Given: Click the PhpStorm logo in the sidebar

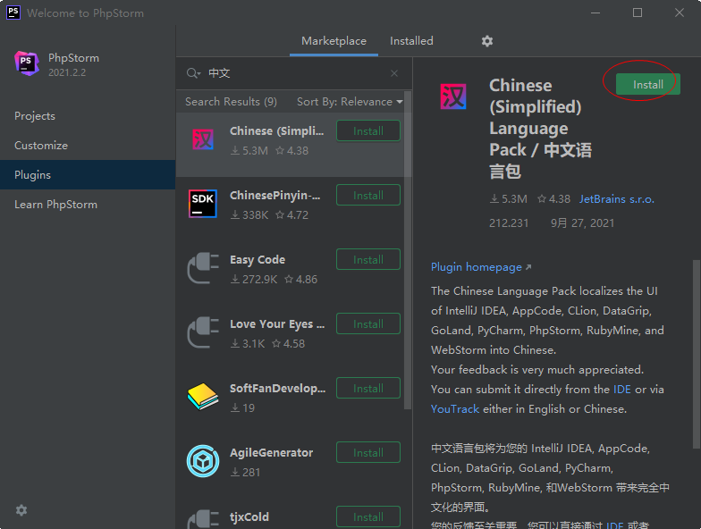Looking at the screenshot, I should tap(27, 63).
